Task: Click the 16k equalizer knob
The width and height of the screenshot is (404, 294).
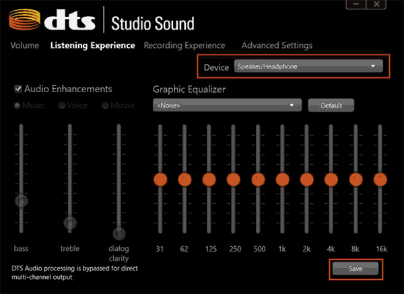Action: click(x=380, y=180)
